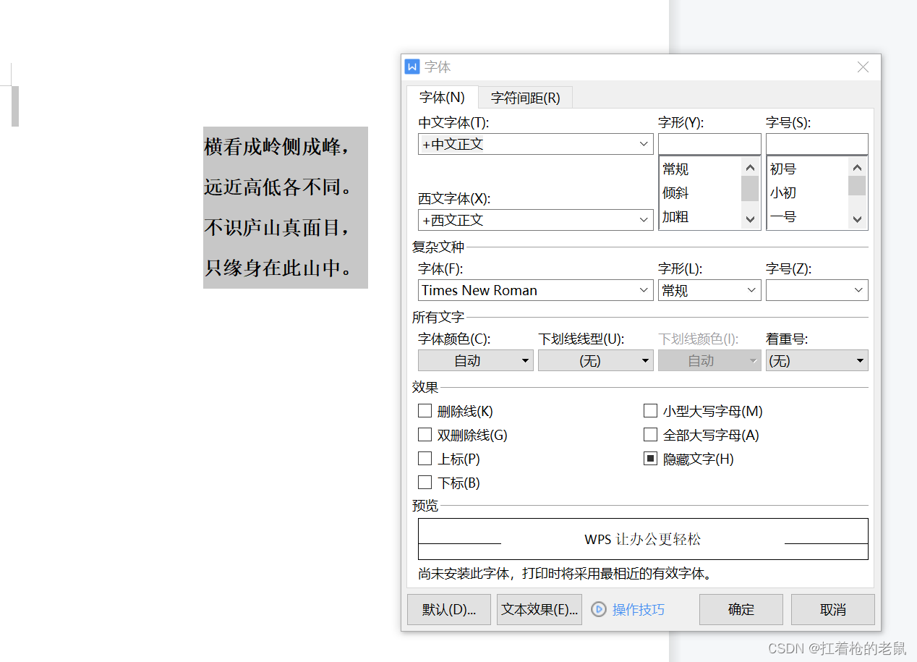Click the 确定 confirm button
This screenshot has height=662, width=917.
(x=741, y=609)
